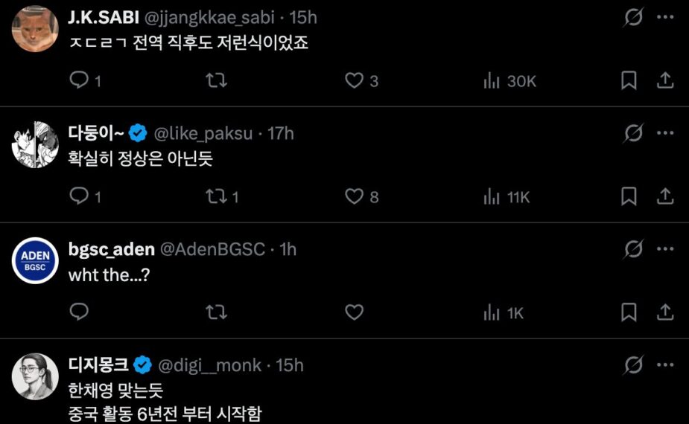Open bgsc_aden's ADEN BGSC avatar
The width and height of the screenshot is (689, 424).
click(x=36, y=261)
